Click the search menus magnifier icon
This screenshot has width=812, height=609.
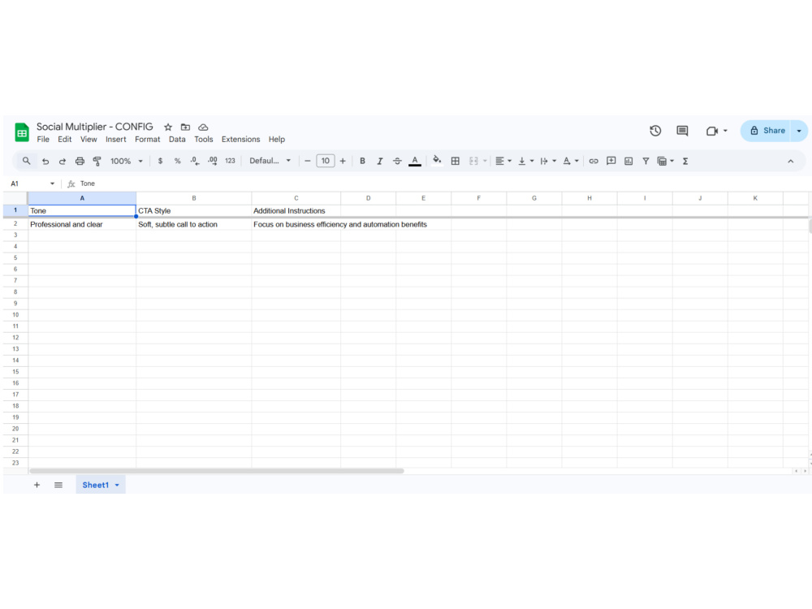coord(27,161)
